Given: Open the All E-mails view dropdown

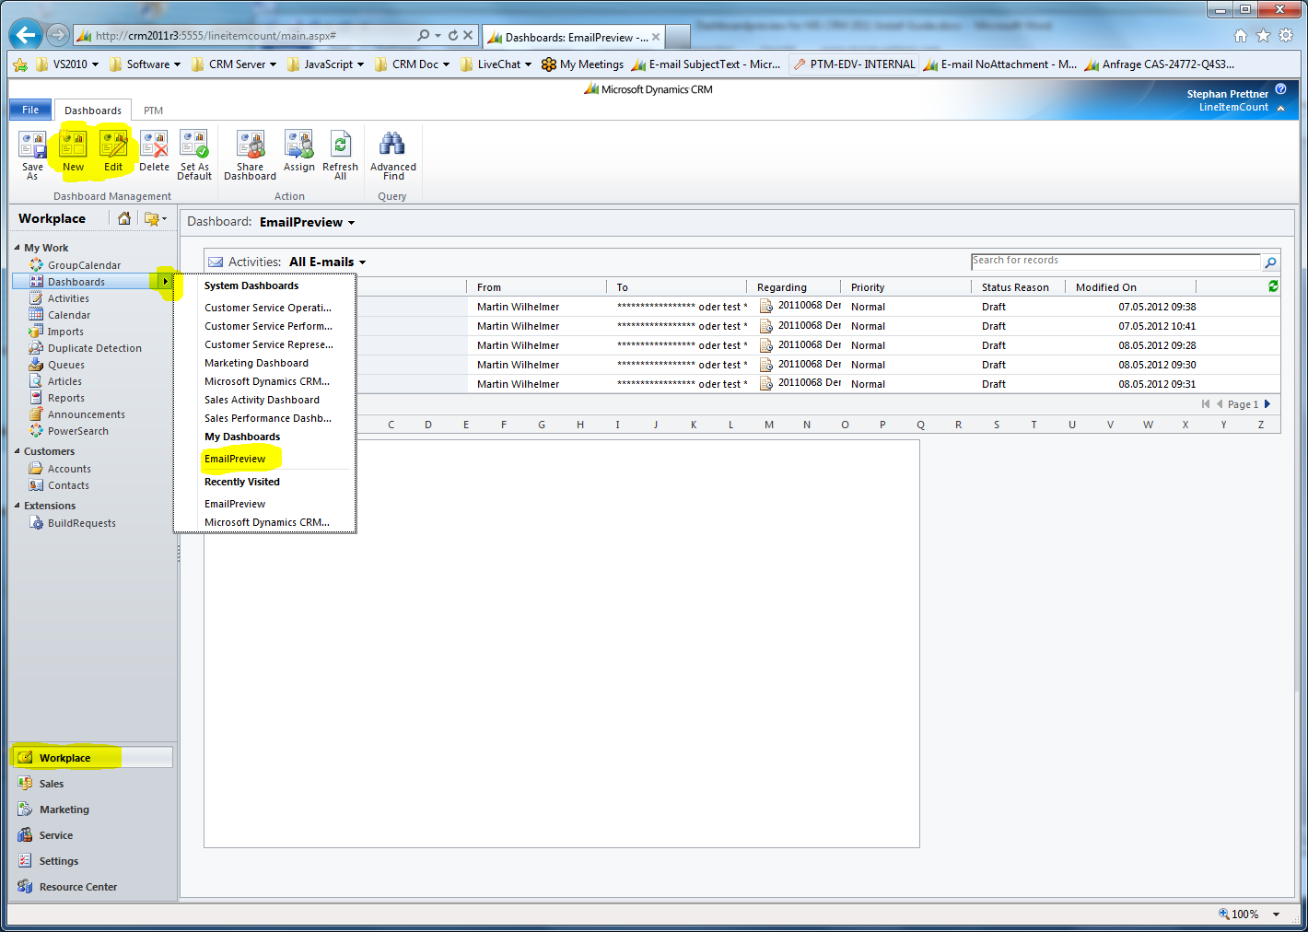Looking at the screenshot, I should pyautogui.click(x=362, y=262).
